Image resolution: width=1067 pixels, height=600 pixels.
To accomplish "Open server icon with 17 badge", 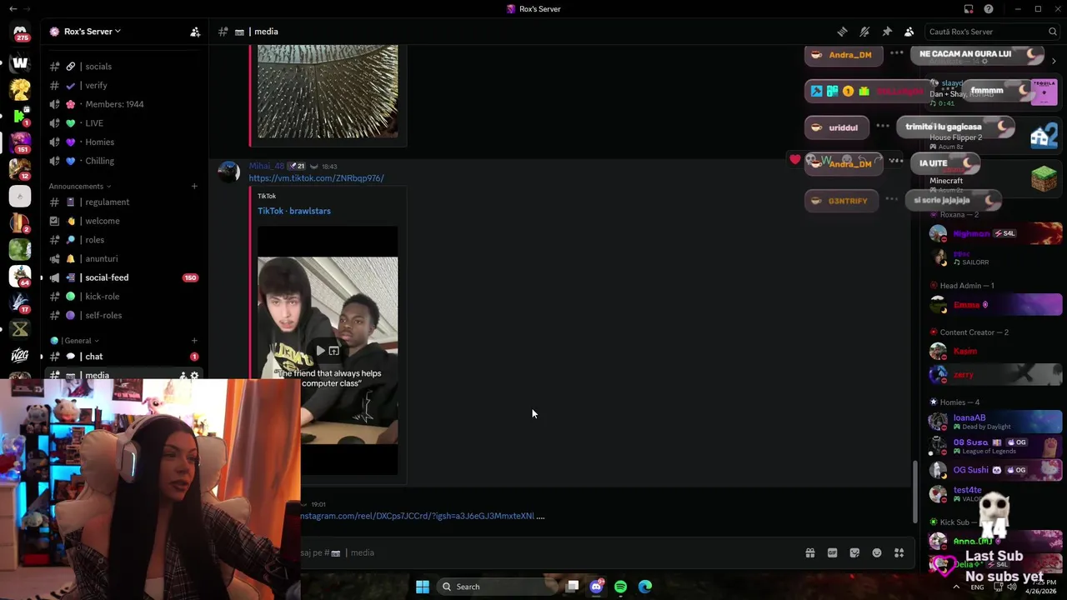I will click(x=20, y=302).
